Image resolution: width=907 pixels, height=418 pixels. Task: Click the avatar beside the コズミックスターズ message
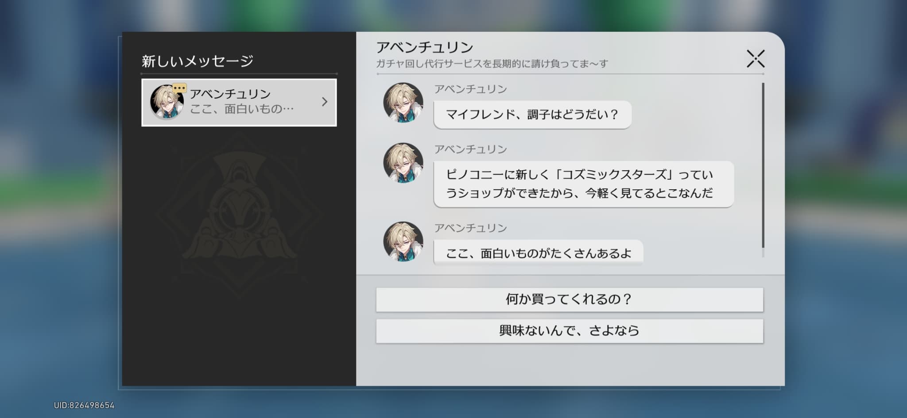pyautogui.click(x=403, y=163)
